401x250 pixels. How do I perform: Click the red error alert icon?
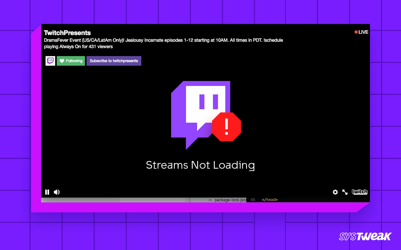click(227, 126)
